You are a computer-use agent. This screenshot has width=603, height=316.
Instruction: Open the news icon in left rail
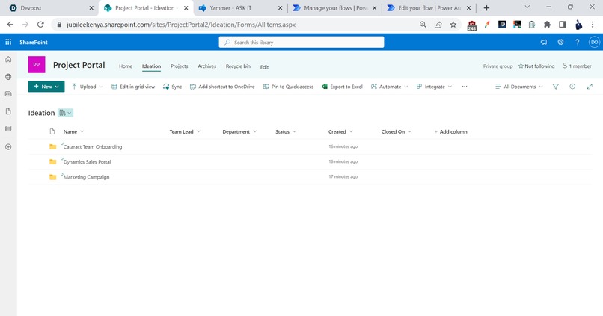pos(8,94)
